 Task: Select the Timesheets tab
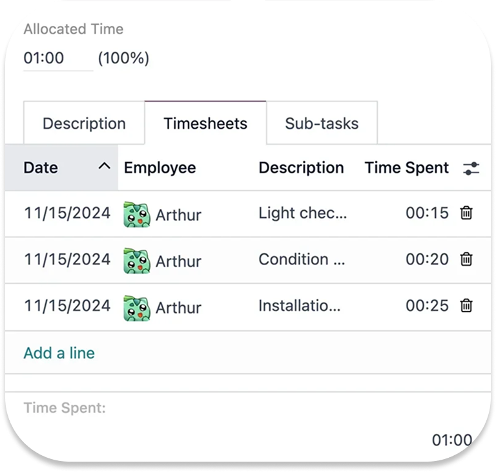tap(205, 123)
